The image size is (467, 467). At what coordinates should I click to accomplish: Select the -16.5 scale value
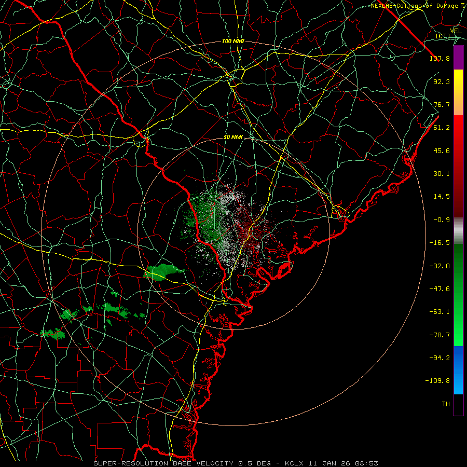(439, 243)
